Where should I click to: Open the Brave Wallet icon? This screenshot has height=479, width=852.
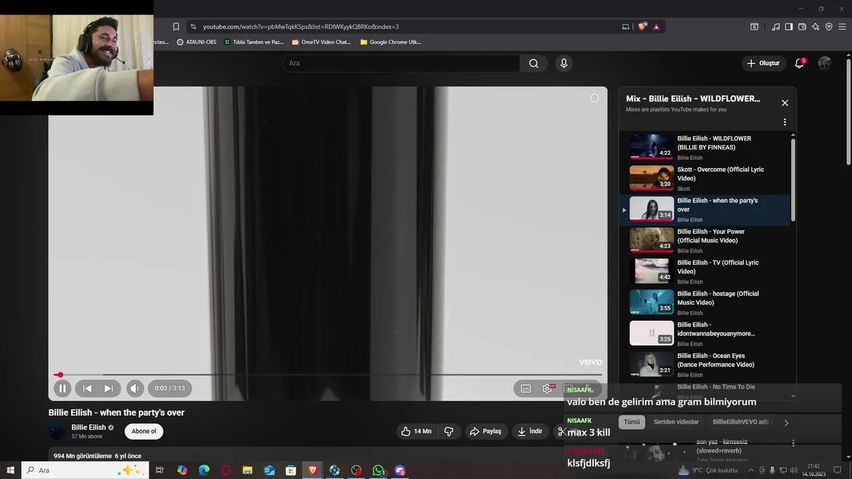(802, 27)
